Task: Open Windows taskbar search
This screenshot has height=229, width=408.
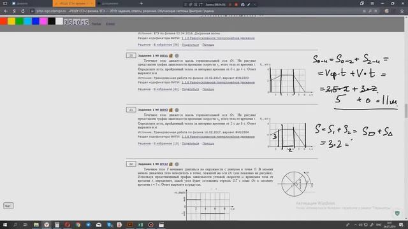Action: point(15,225)
